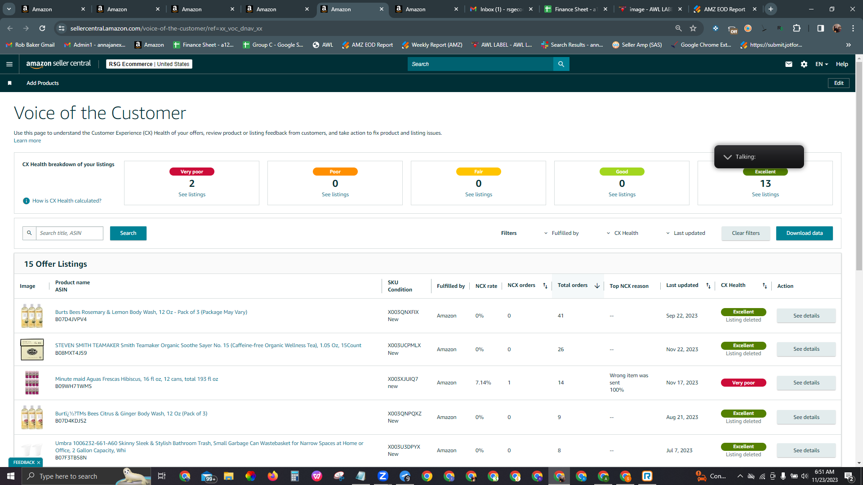863x485 pixels.
Task: Sort by Last updated arrows
Action: pos(708,286)
